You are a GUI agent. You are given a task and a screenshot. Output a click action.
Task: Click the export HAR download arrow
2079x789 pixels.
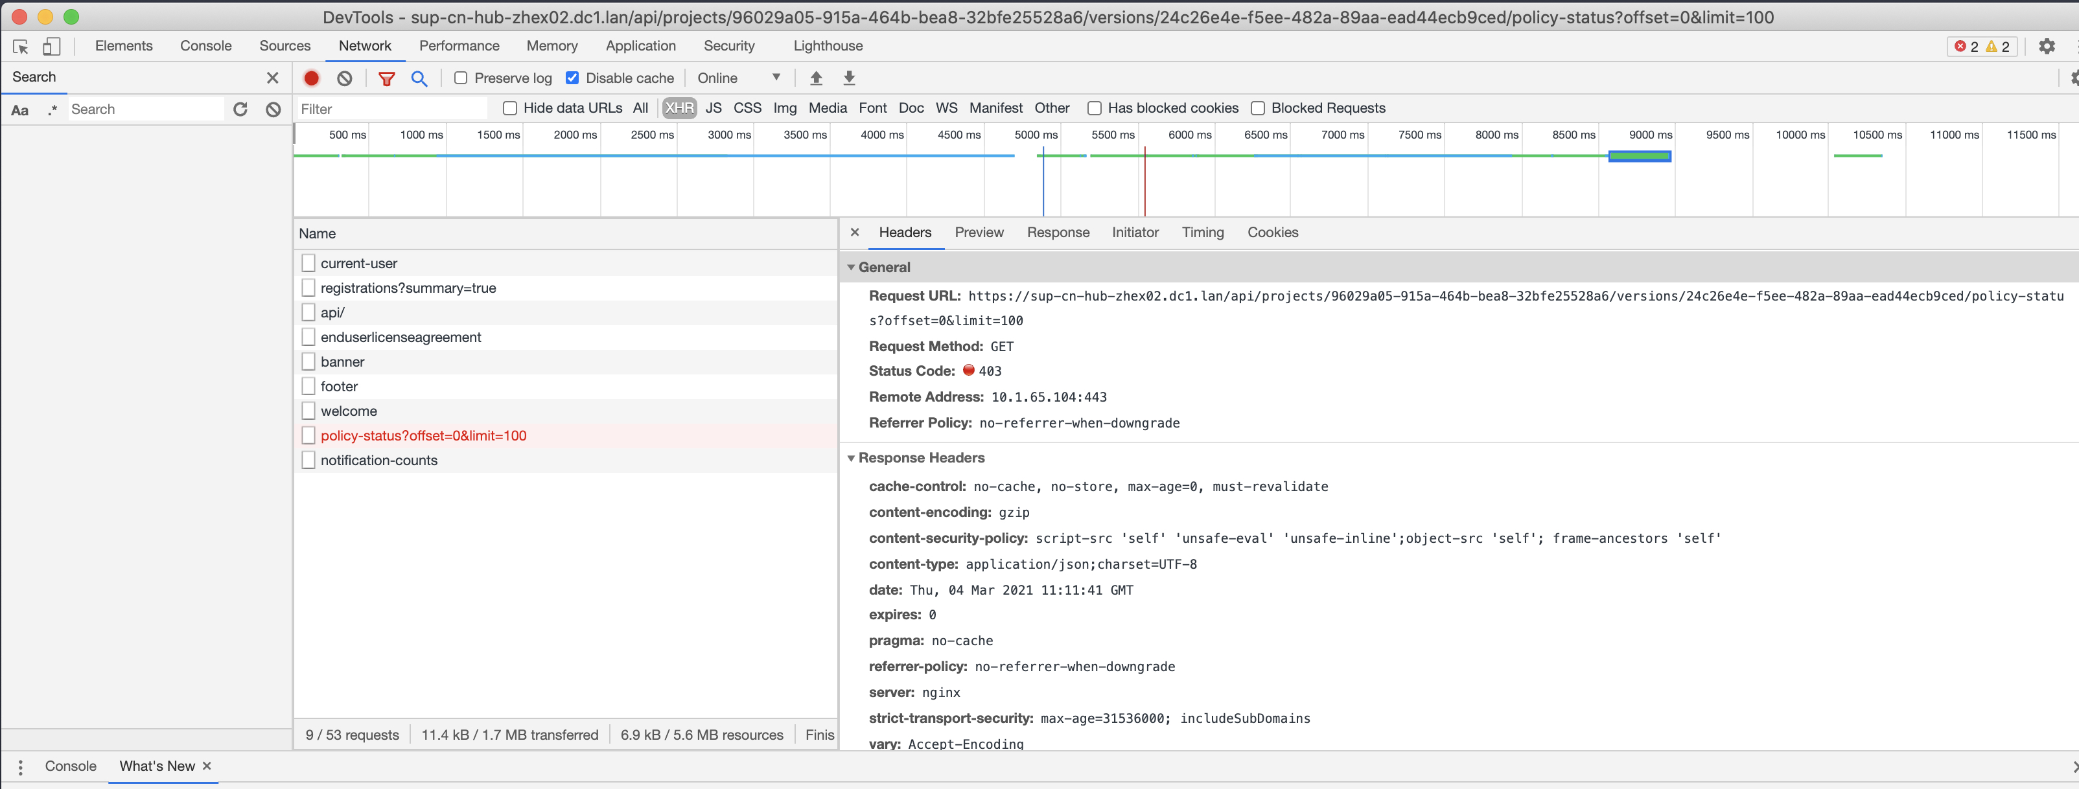849,78
